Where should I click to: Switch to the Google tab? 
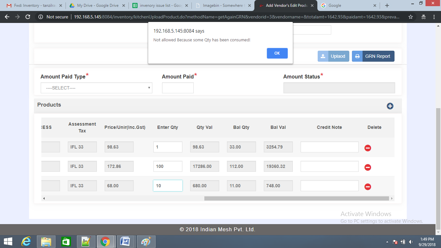[349, 5]
